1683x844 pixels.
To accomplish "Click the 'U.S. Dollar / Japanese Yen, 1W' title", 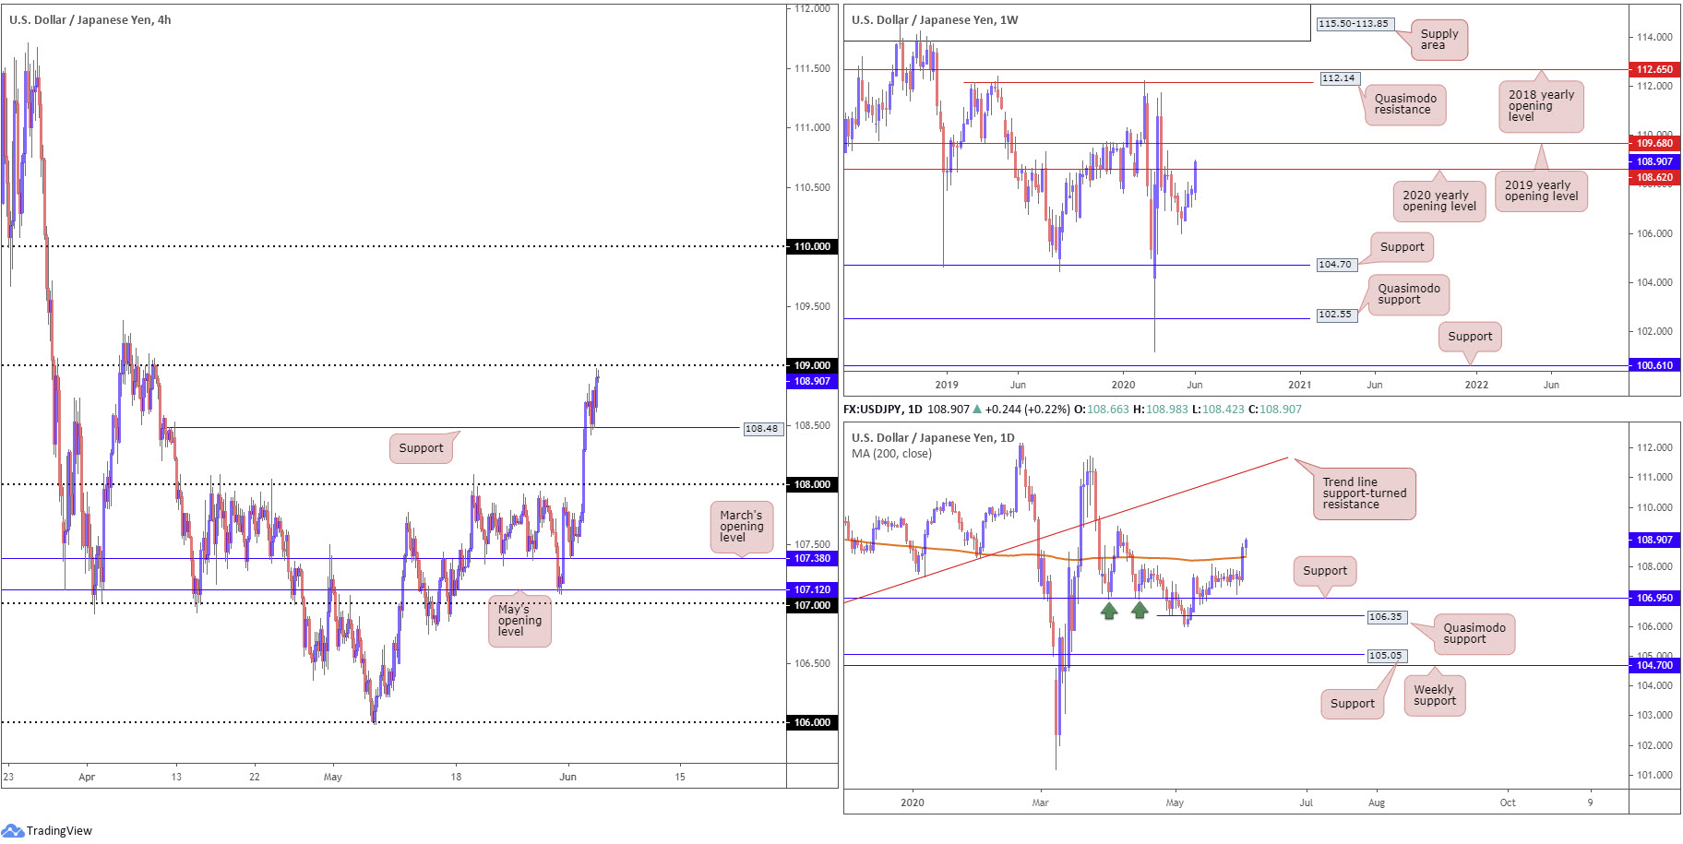I will point(935,19).
